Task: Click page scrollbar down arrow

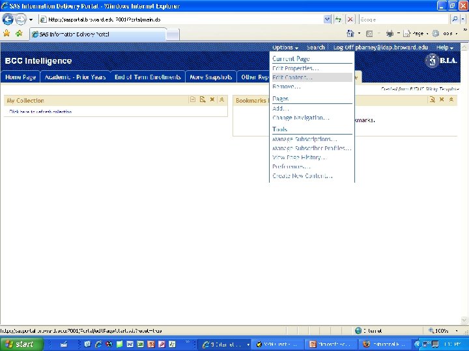Action: tap(464, 320)
